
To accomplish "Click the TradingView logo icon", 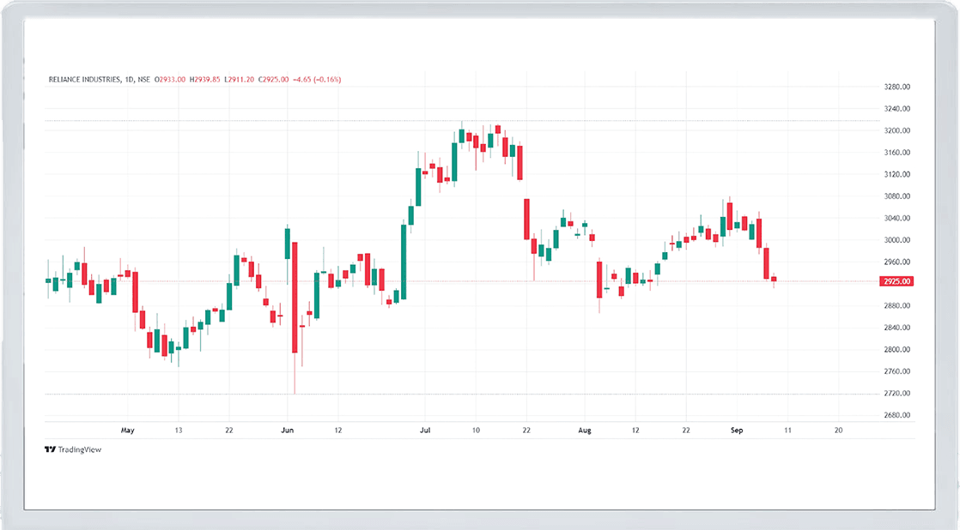I will point(51,449).
